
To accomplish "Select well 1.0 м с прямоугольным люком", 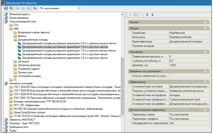I will [69, 51].
